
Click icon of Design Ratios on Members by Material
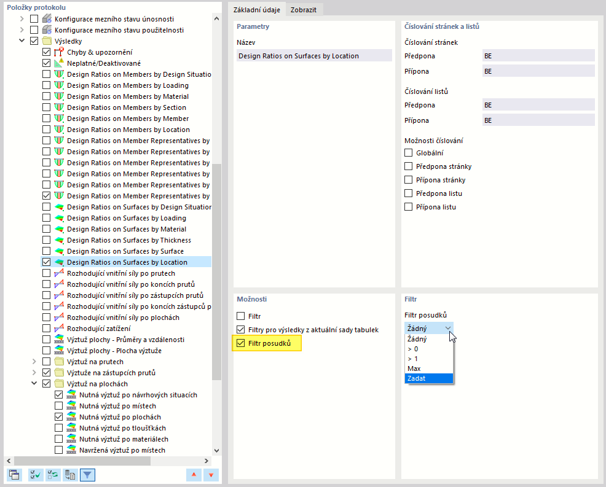pyautogui.click(x=59, y=96)
